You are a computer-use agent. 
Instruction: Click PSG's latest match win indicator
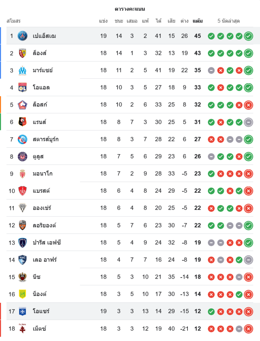248,36
